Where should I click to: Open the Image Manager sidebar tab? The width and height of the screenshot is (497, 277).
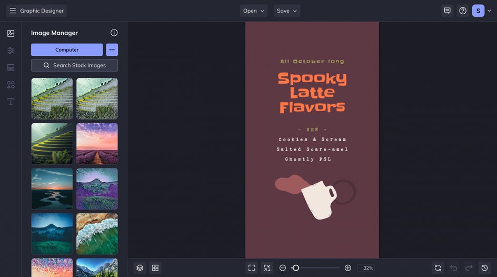click(11, 33)
